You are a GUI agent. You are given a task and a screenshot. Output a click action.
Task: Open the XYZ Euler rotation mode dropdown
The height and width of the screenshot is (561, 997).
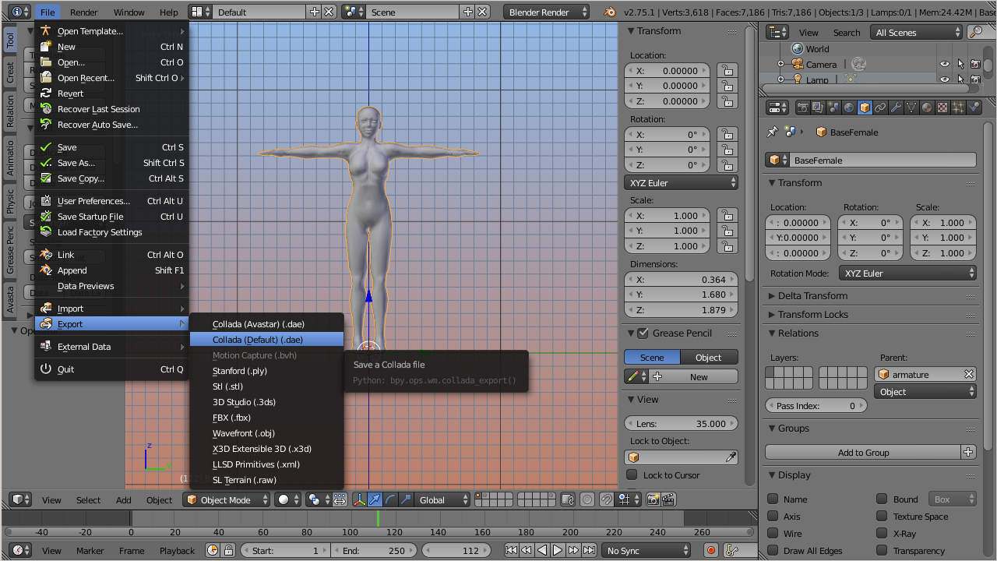908,273
